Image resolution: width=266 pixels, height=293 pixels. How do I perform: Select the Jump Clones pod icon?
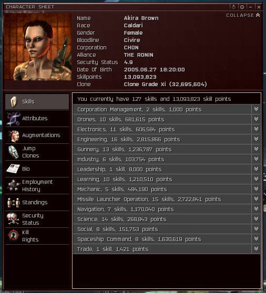point(14,152)
